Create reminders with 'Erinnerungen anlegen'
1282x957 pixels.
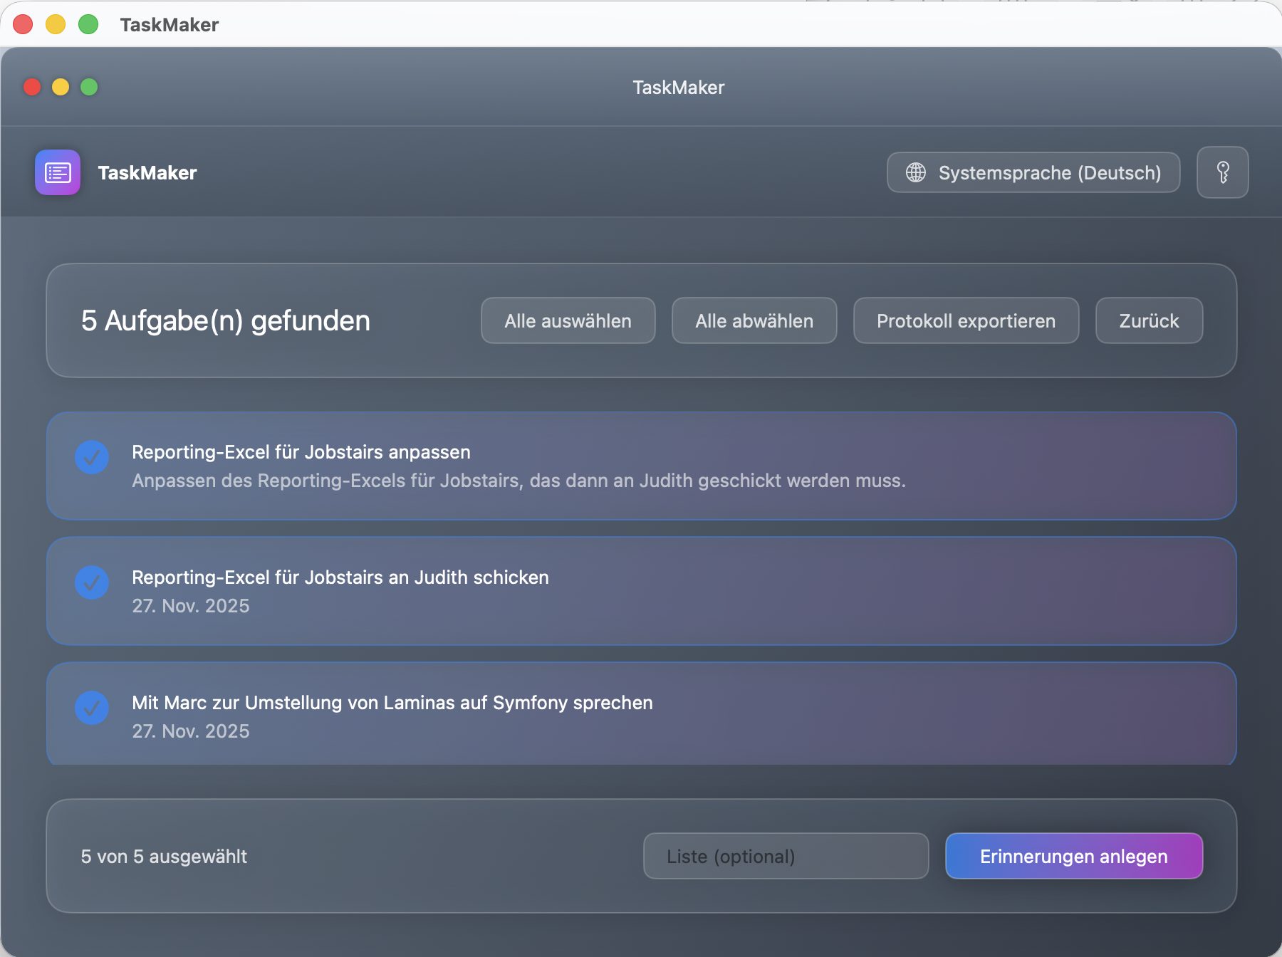[x=1073, y=856]
